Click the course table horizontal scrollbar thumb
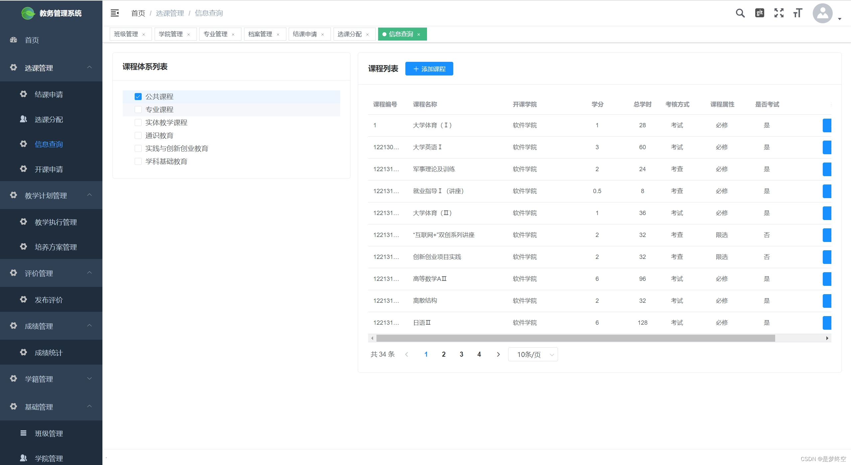Viewport: 851px width, 465px height. coord(576,338)
